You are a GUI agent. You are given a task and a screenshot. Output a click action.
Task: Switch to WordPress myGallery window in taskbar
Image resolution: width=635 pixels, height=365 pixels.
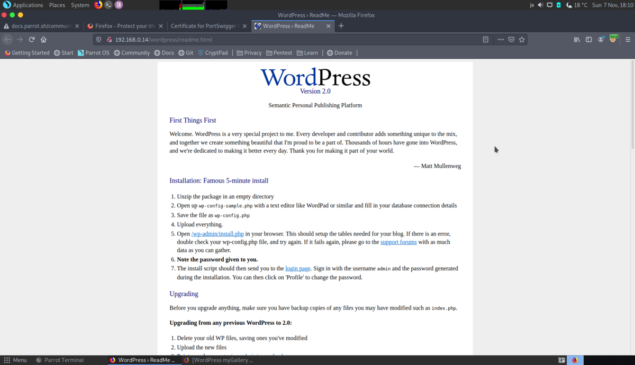point(217,360)
